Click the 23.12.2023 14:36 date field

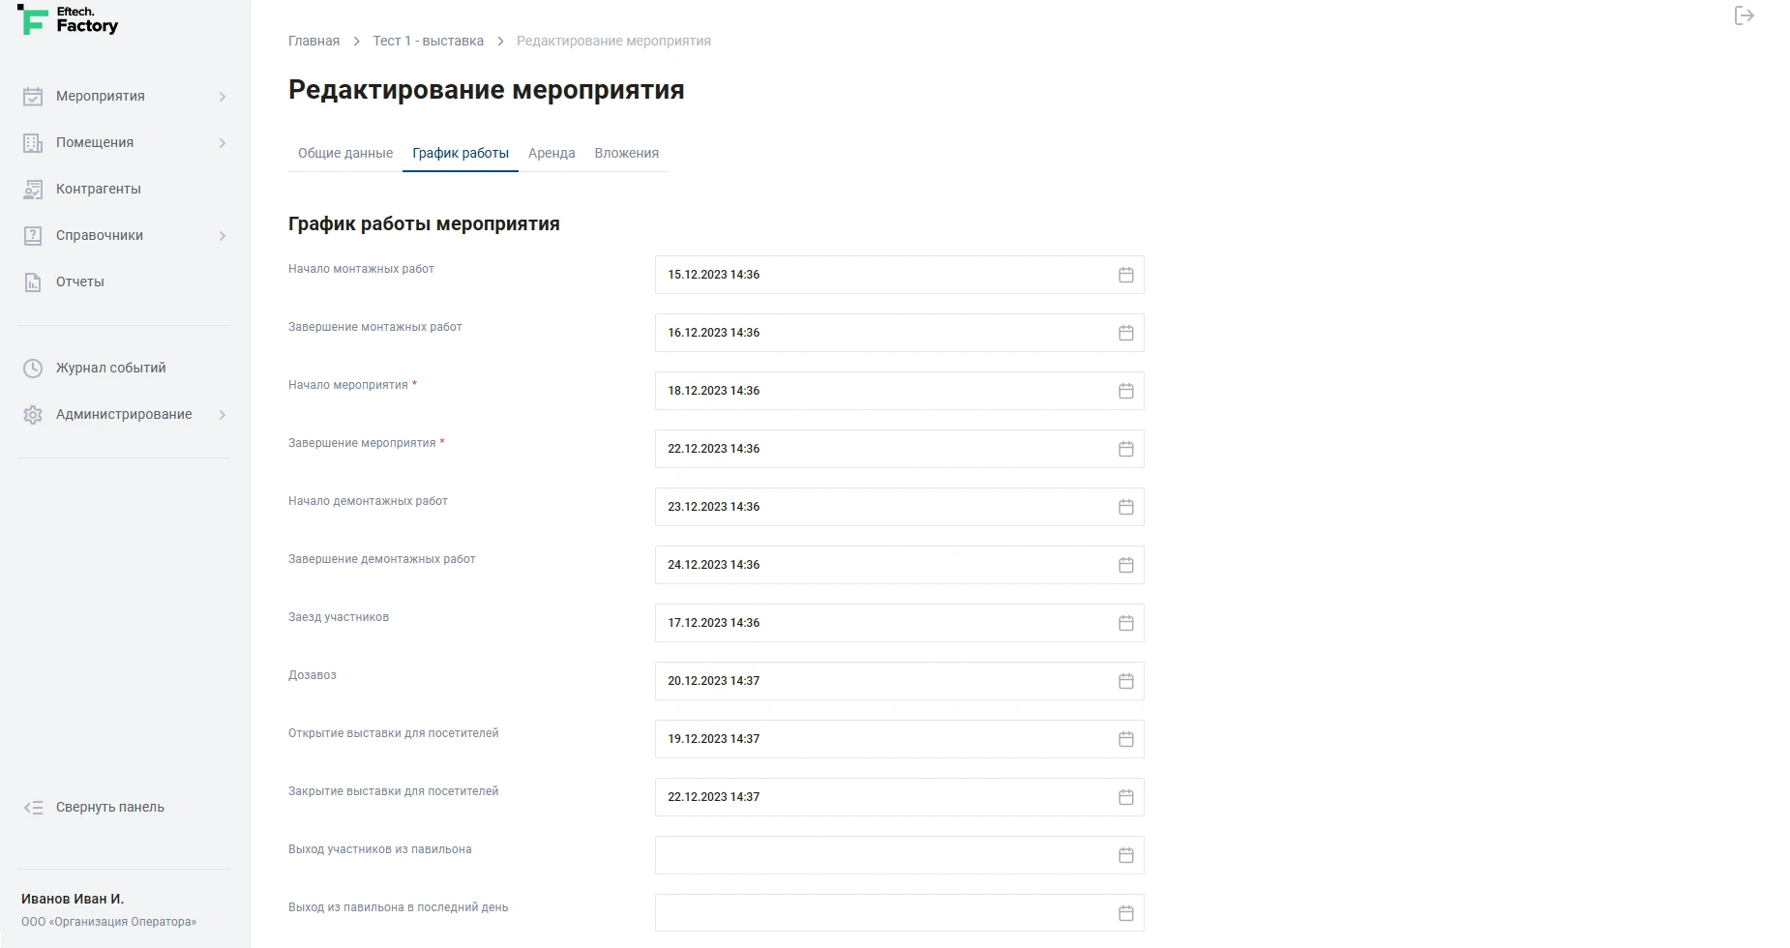click(x=899, y=507)
